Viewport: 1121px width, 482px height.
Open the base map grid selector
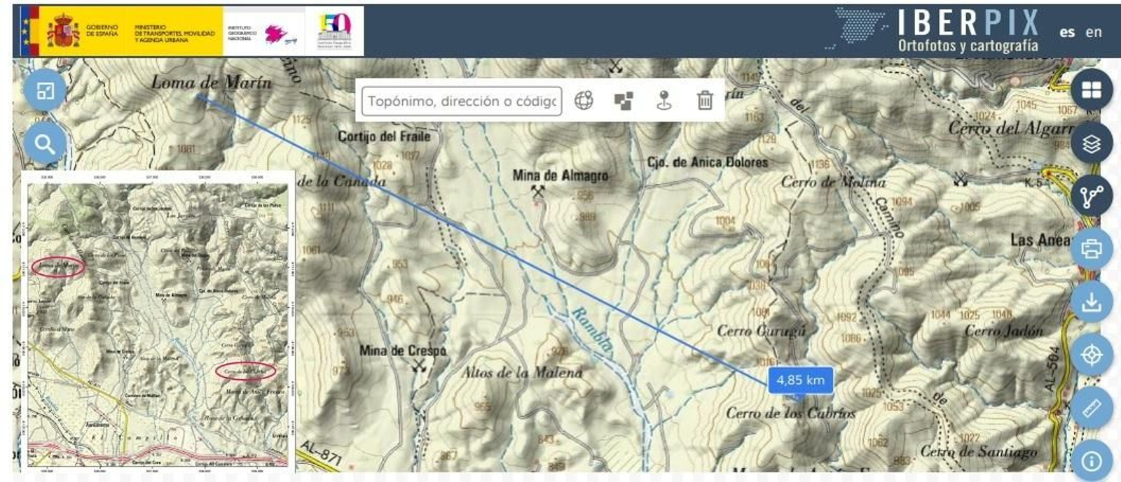1091,90
